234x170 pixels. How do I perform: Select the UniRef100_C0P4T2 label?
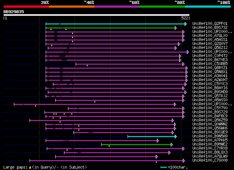210,56
